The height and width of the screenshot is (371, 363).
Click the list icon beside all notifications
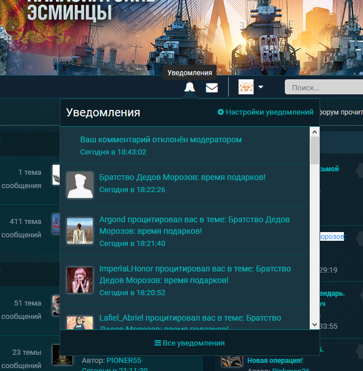(157, 343)
